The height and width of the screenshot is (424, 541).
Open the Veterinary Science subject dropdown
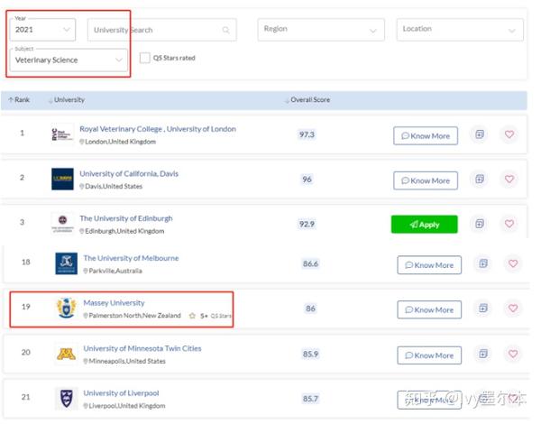(x=69, y=60)
